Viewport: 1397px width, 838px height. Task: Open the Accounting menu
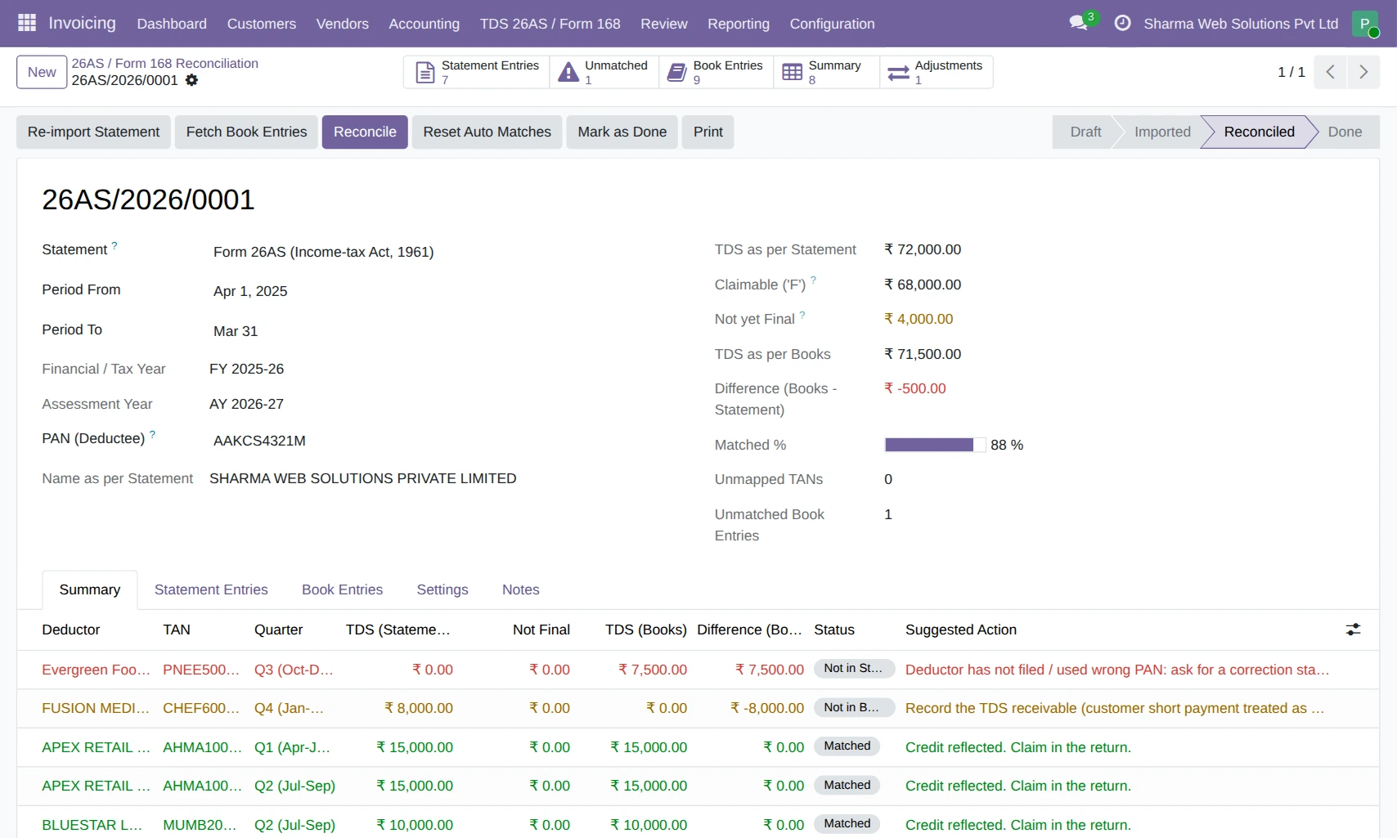pyautogui.click(x=424, y=24)
